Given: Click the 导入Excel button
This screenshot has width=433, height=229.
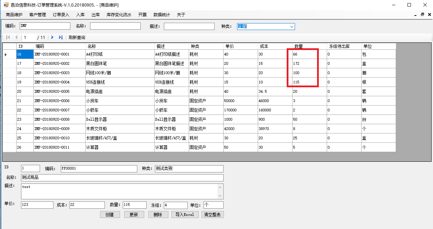Looking at the screenshot, I should pos(185,215).
